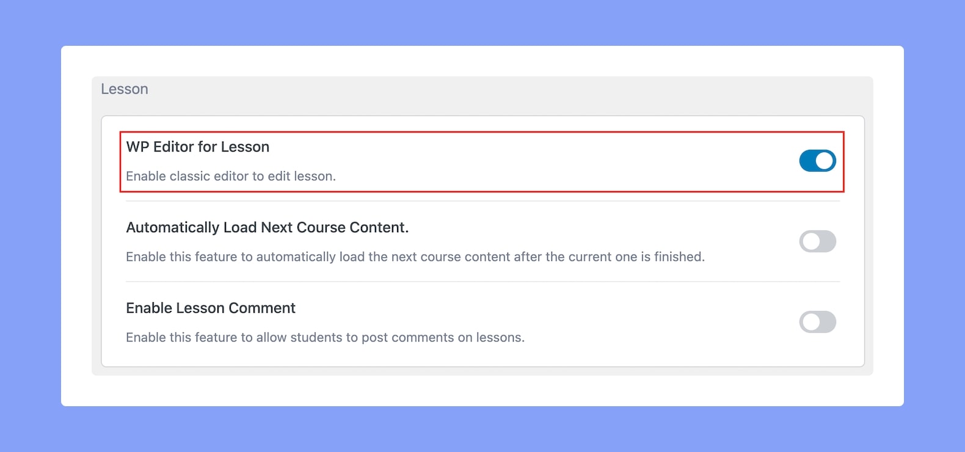Click the students post comments description text
965x452 pixels.
325,337
